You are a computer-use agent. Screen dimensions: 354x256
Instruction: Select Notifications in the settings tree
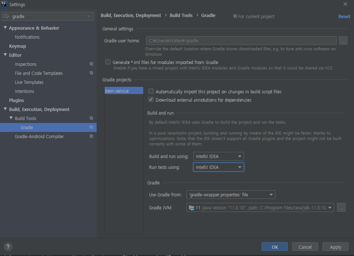pyautogui.click(x=27, y=37)
